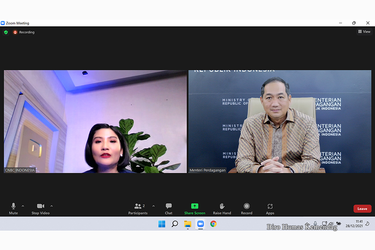Click the green Share Screen icon
375x250 pixels.
click(195, 206)
